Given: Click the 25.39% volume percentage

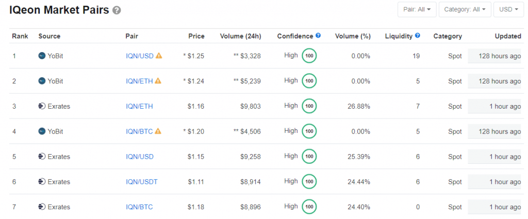Looking at the screenshot, I should [359, 157].
